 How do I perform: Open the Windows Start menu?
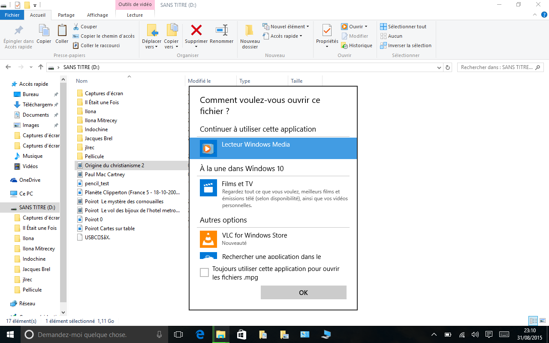tap(10, 334)
